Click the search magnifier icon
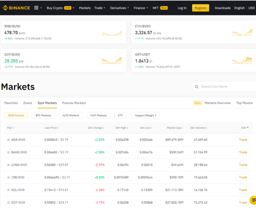256x208 pixels. (197, 87)
